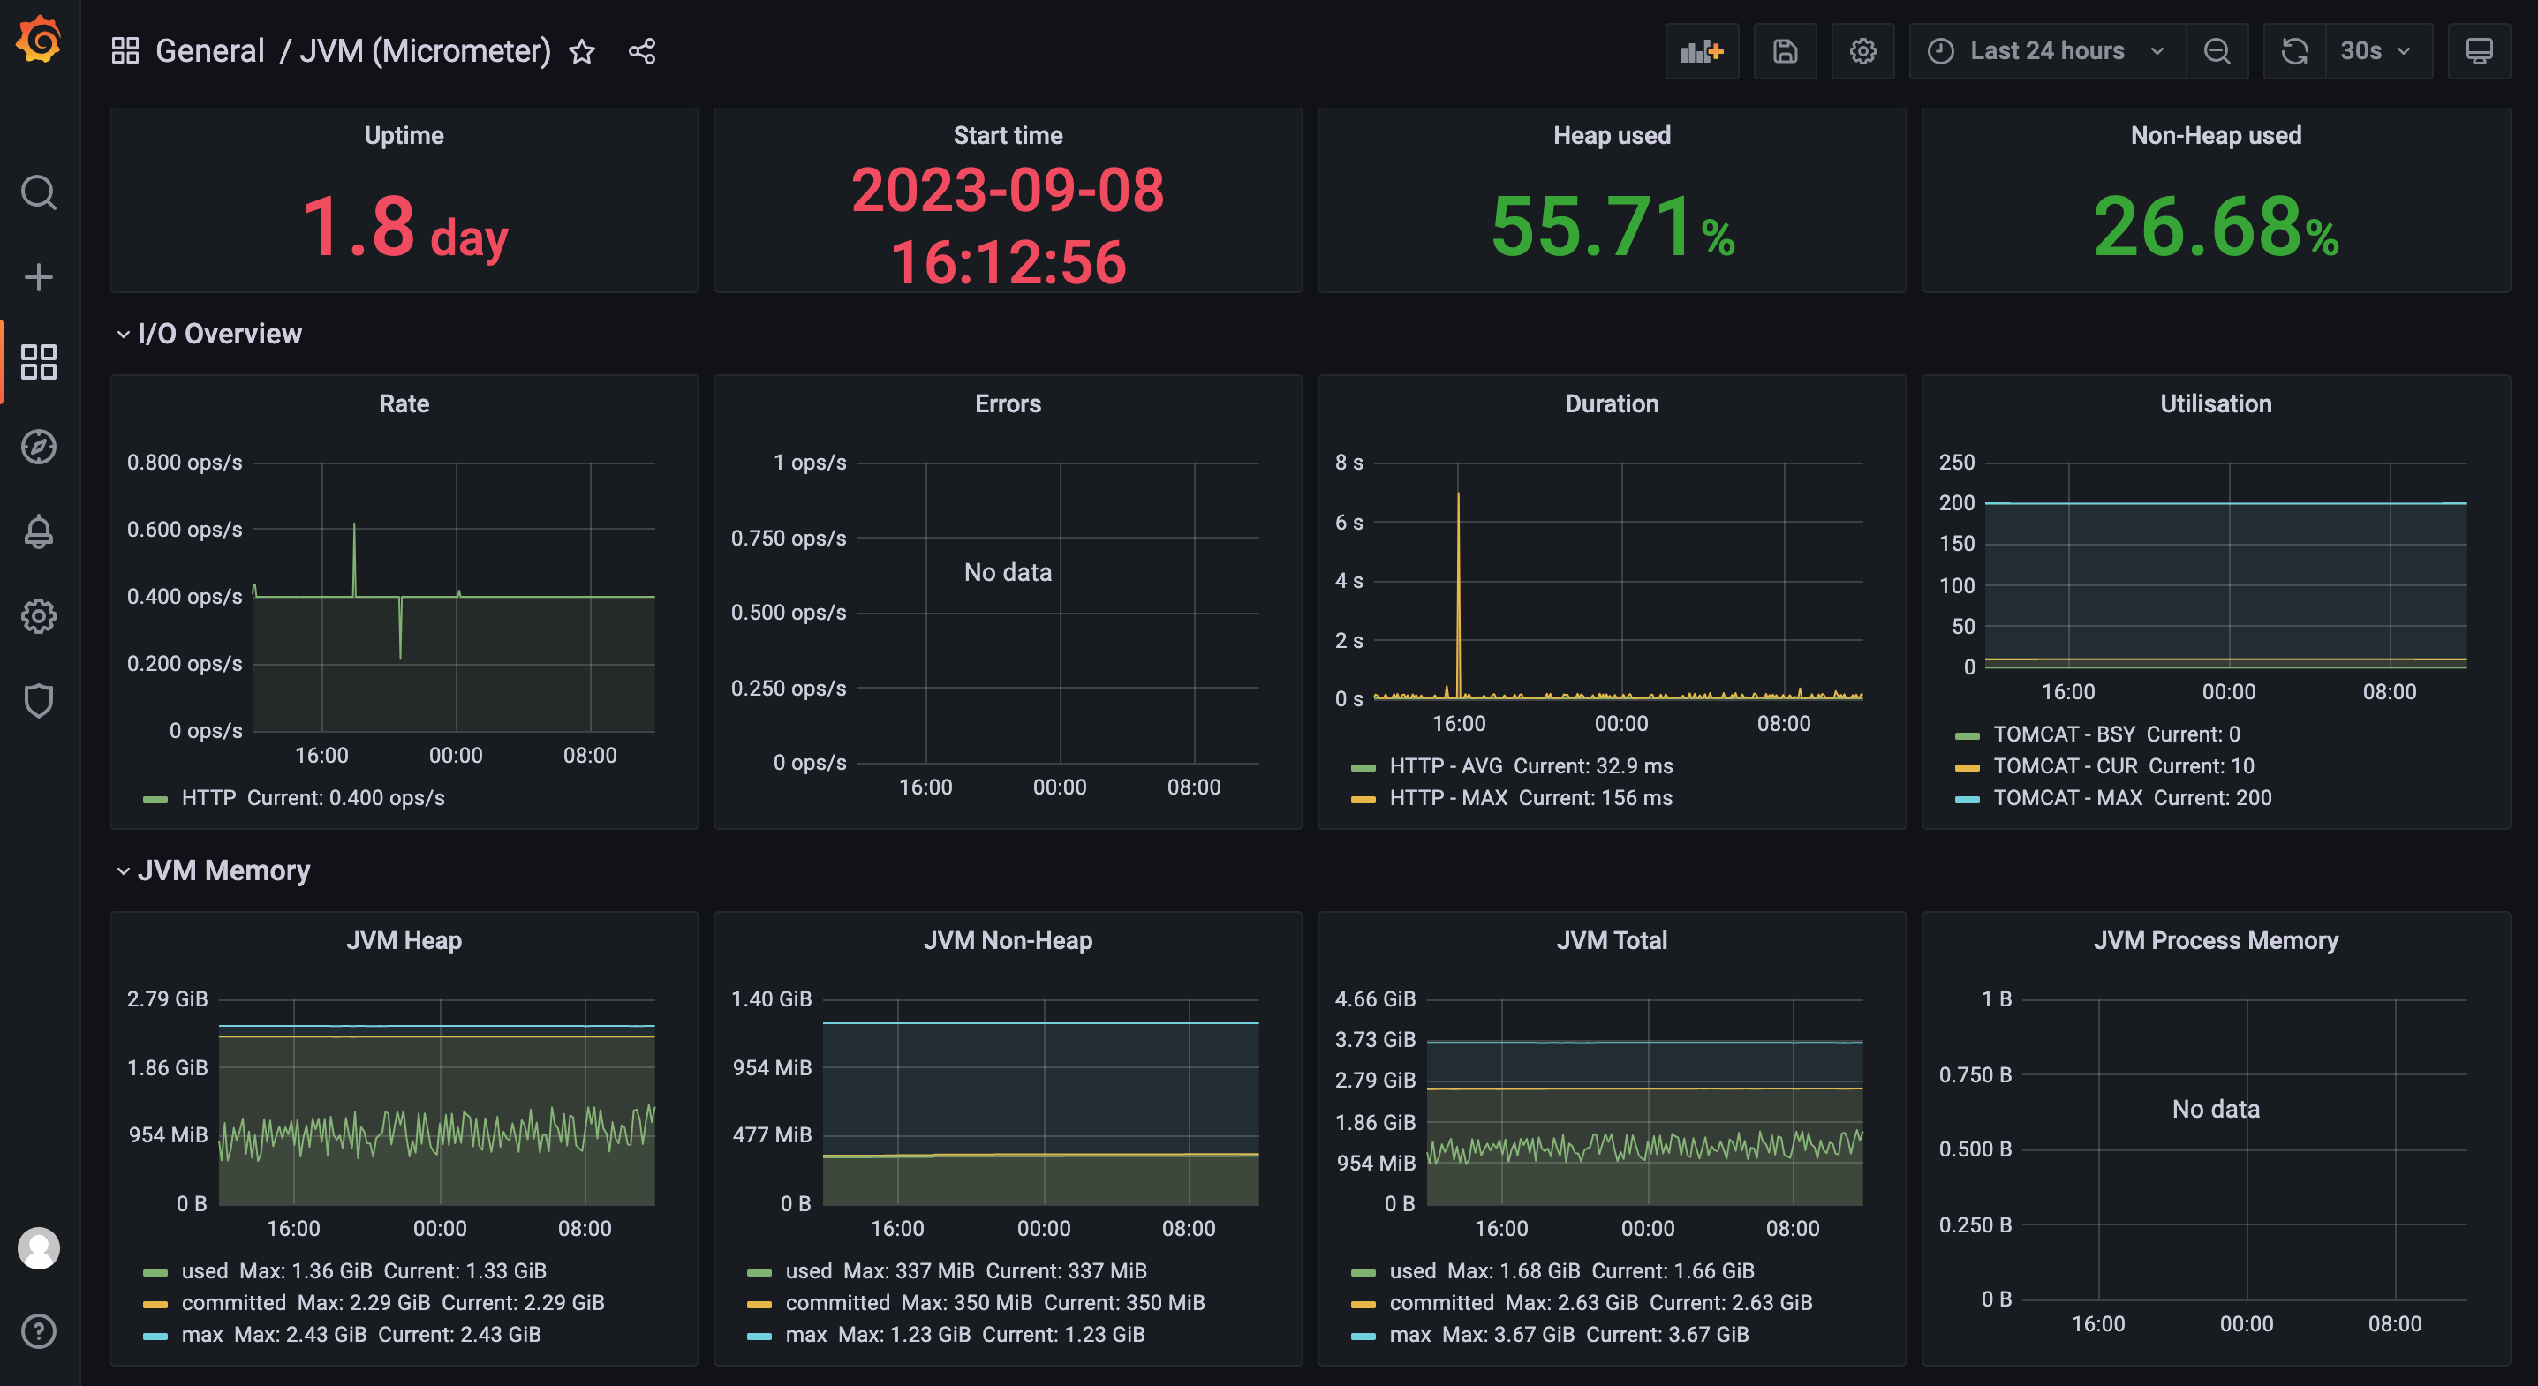Click the committed color swatch in JVM Heap legend
The image size is (2538, 1386).
pos(155,1303)
